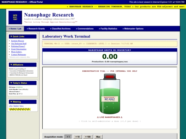The height and width of the screenshot is (139, 186).
Task: Go to Classified Archives tab
Action: 60,29
